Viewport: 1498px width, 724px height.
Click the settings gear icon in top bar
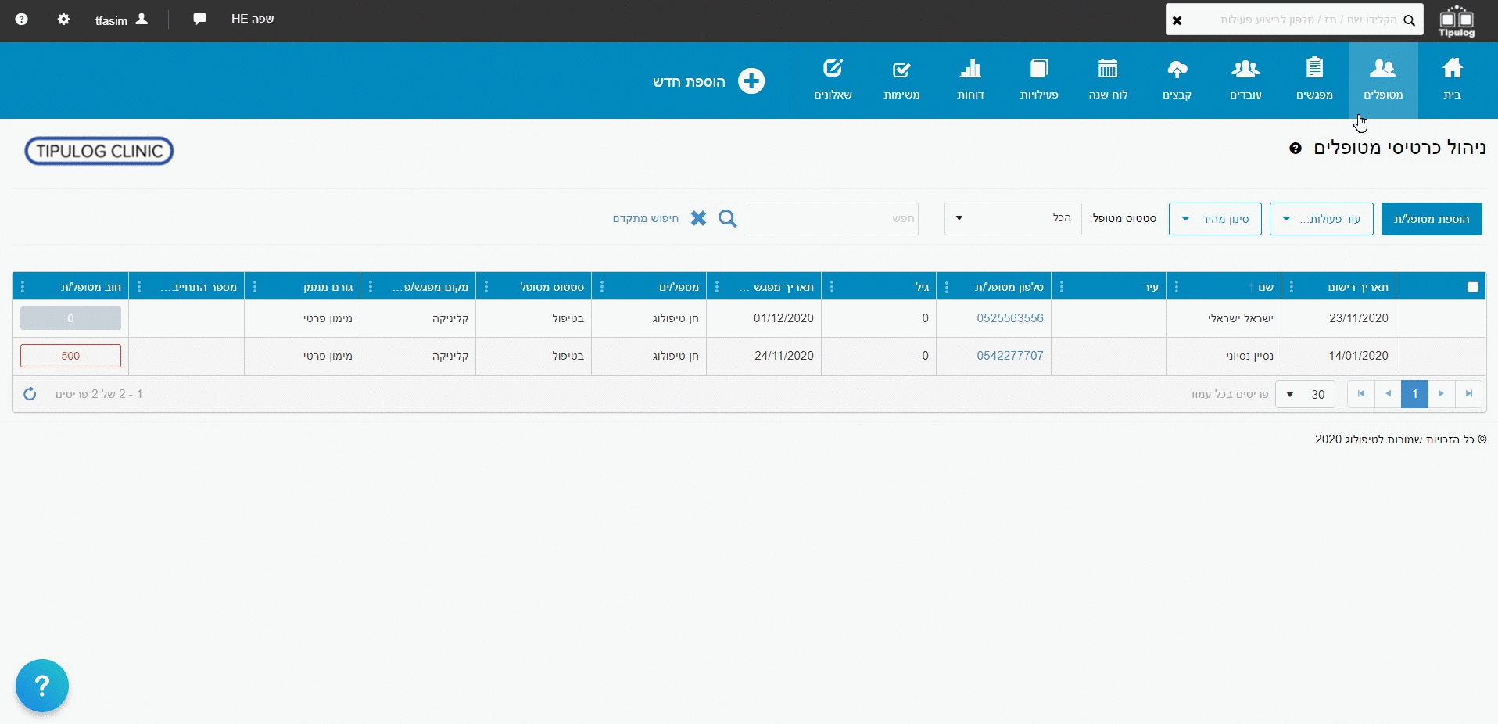(x=63, y=20)
